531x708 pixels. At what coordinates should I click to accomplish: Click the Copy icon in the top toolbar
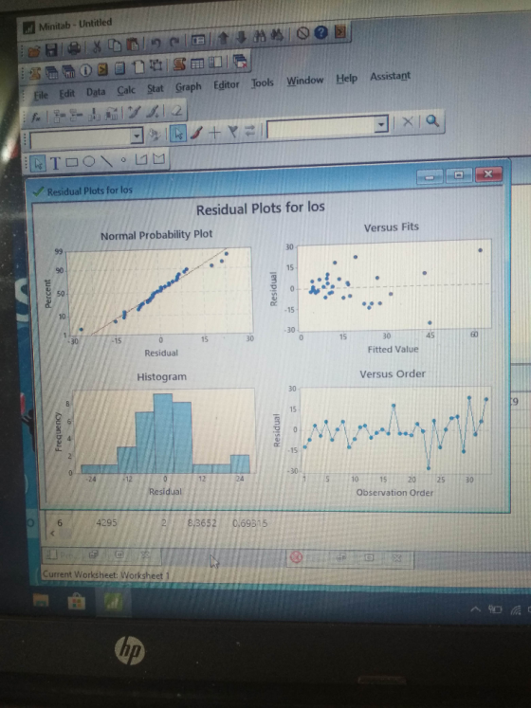click(x=115, y=45)
